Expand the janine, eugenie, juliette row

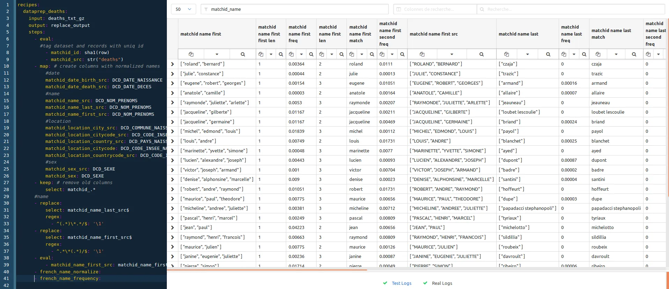[172, 257]
